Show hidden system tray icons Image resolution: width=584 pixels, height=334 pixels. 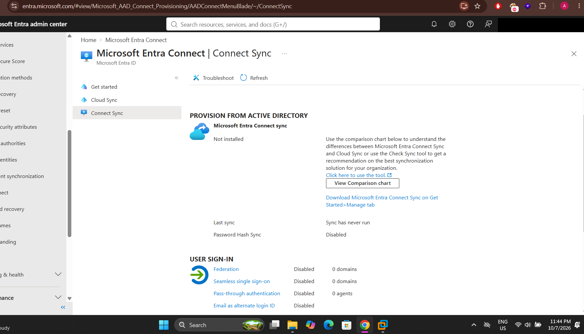click(474, 325)
